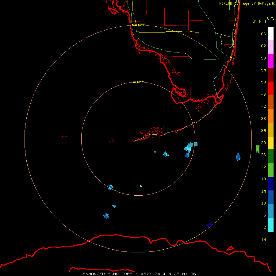Click 'ENHANCED ECHO TOPS' in the bottom caption
The width and height of the screenshot is (276, 276).
(108, 274)
